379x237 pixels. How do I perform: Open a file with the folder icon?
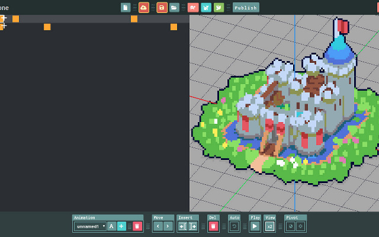174,8
